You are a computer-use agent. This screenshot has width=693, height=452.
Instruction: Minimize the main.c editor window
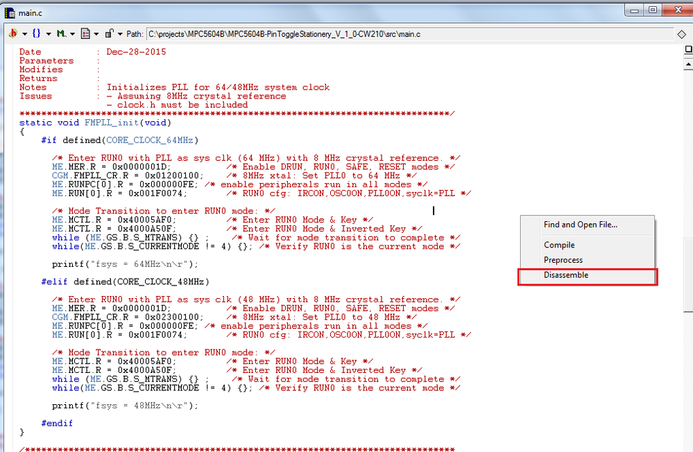coord(635,10)
